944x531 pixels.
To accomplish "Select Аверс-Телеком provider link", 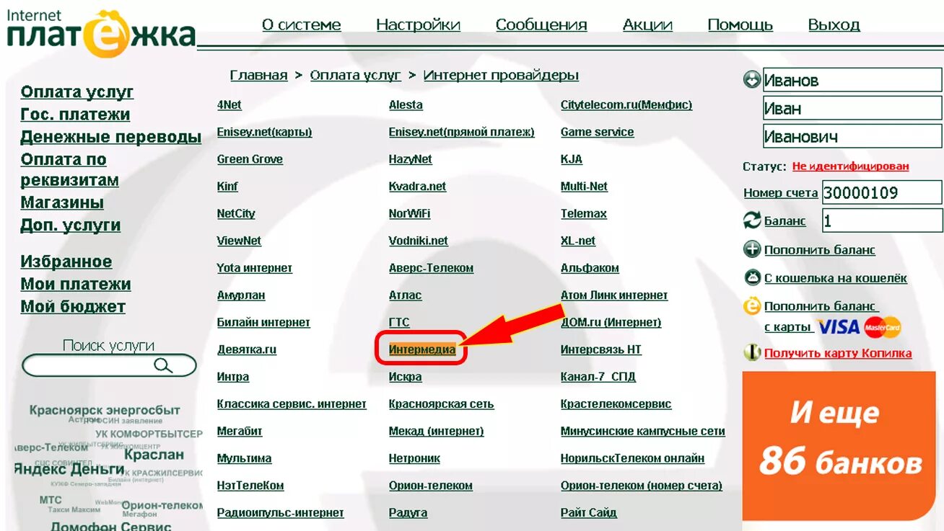I will (x=431, y=268).
